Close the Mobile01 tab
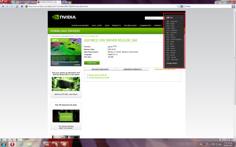The image size is (236, 147). tap(35, 2)
